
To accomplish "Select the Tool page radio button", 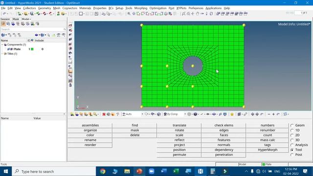I will click(292, 150).
